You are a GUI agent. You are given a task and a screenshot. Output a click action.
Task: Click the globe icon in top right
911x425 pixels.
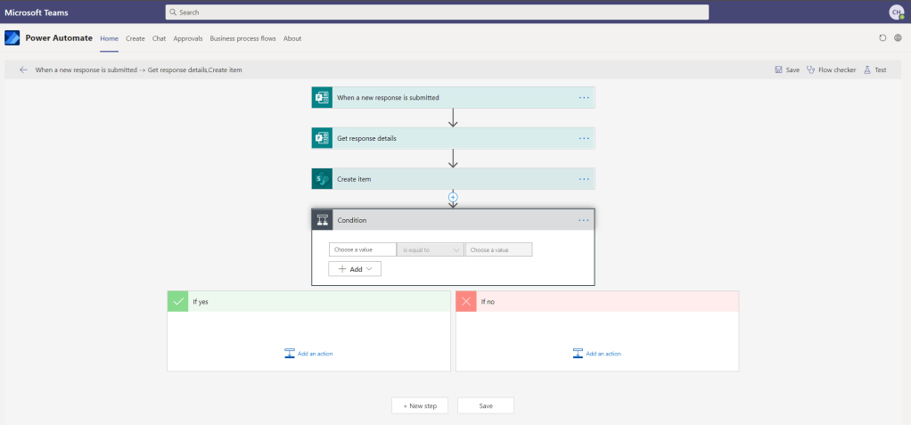tap(898, 38)
